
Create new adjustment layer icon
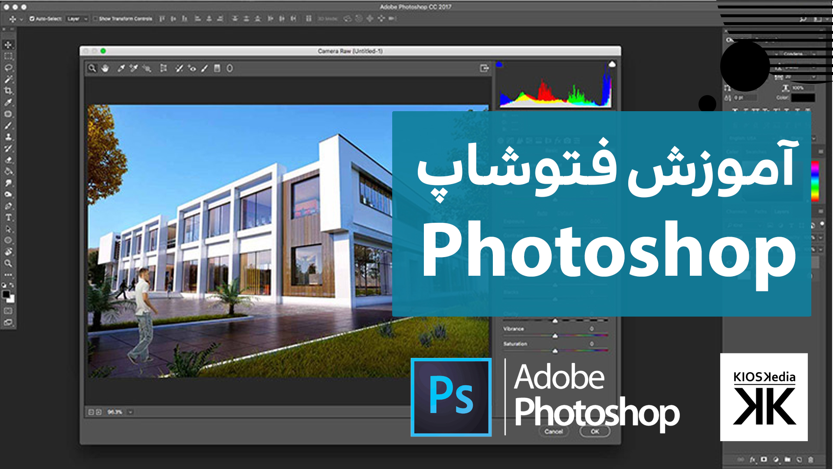point(776,459)
